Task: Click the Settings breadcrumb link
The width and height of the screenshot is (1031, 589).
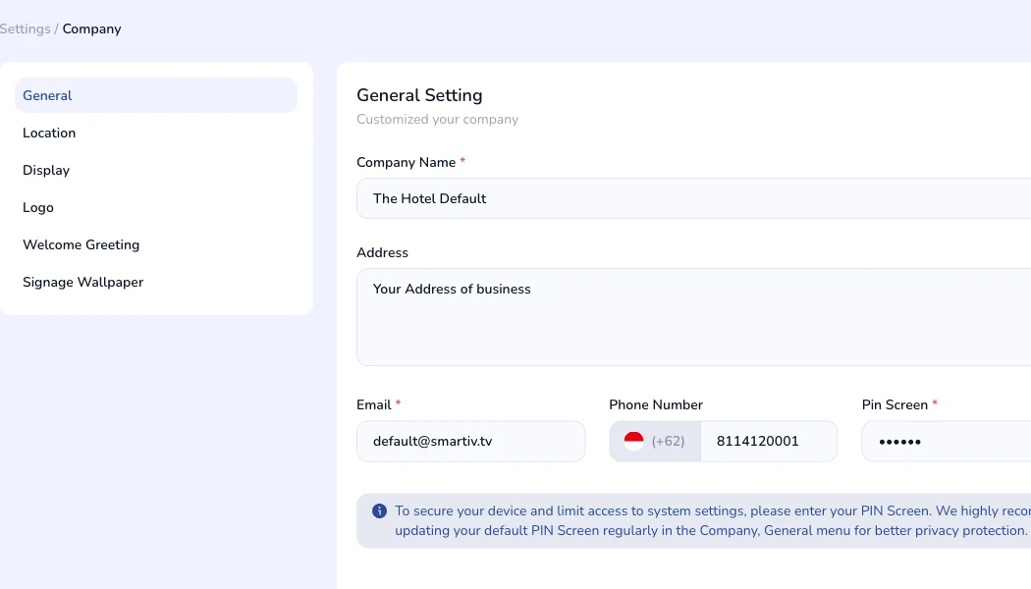Action: click(25, 28)
